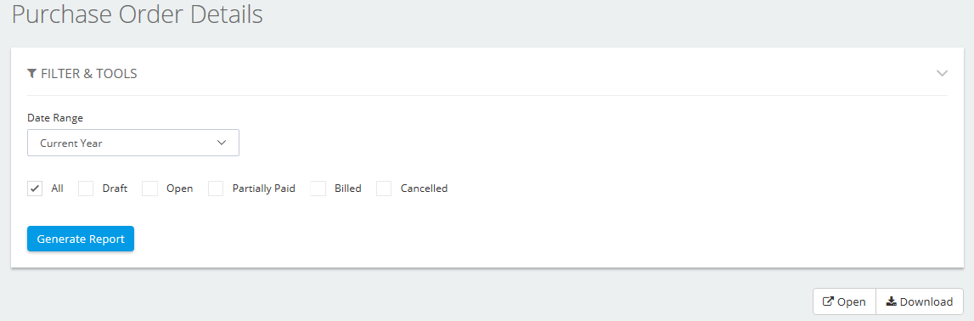Image resolution: width=974 pixels, height=321 pixels.
Task: Toggle the Cancelled checkbox
Action: tap(384, 189)
